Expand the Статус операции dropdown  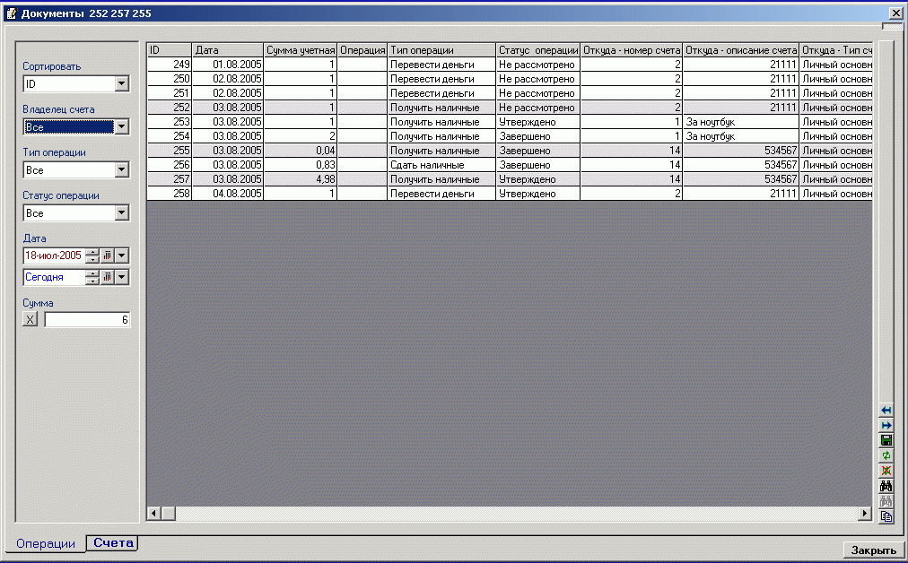tap(121, 212)
